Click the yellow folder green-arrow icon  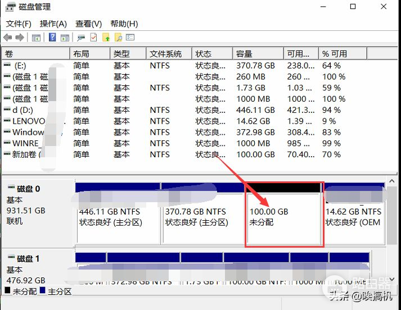pyautogui.click(x=106, y=38)
